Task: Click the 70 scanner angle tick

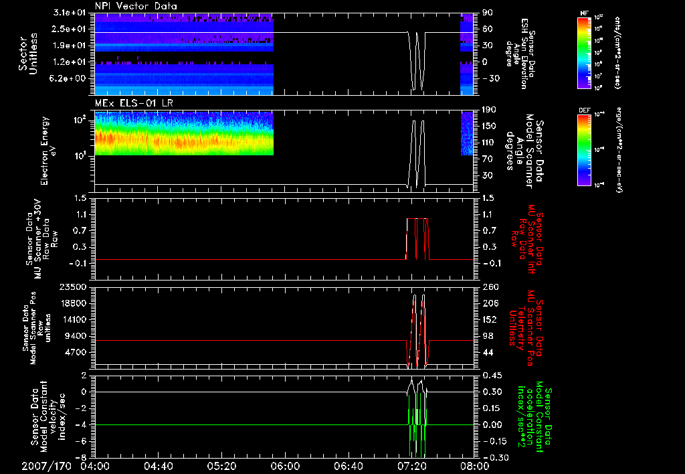Action: point(488,159)
